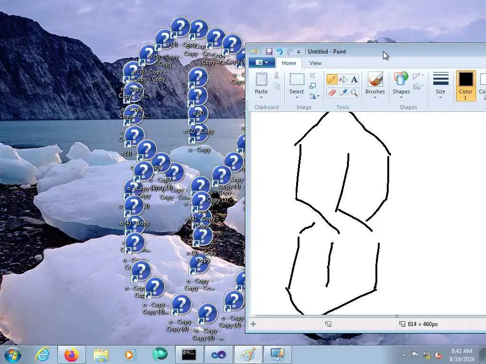Open Resize and skew from Image group
The image size is (486, 364).
coord(312,86)
